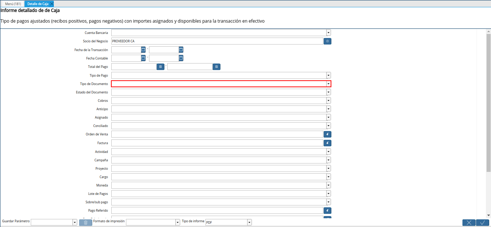Image resolution: width=491 pixels, height=227 pixels.
Task: Expand Anticipo dropdown
Action: (328, 109)
